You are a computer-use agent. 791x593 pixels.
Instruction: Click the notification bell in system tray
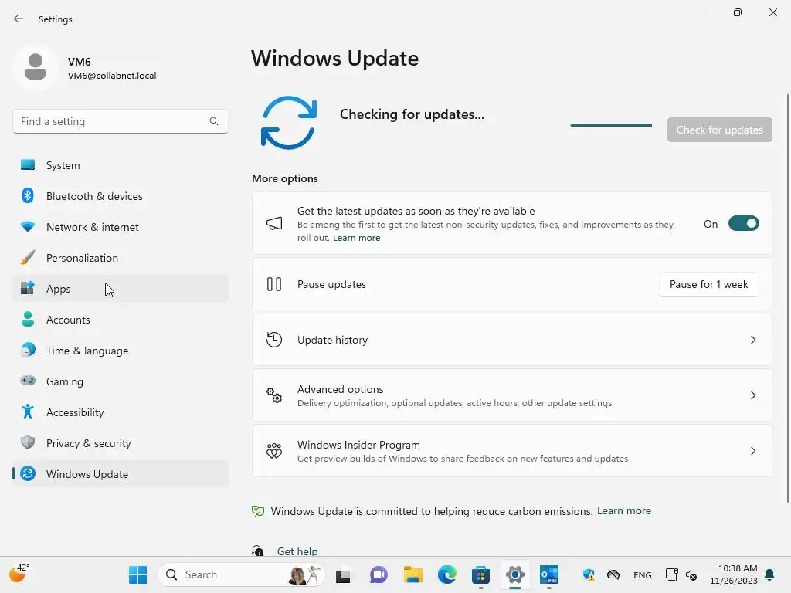tap(769, 574)
